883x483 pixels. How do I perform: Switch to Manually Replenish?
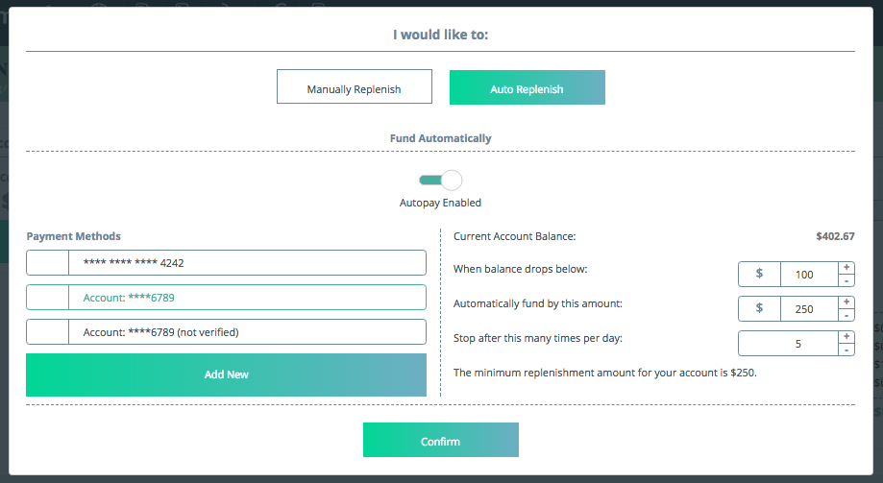pyautogui.click(x=354, y=87)
